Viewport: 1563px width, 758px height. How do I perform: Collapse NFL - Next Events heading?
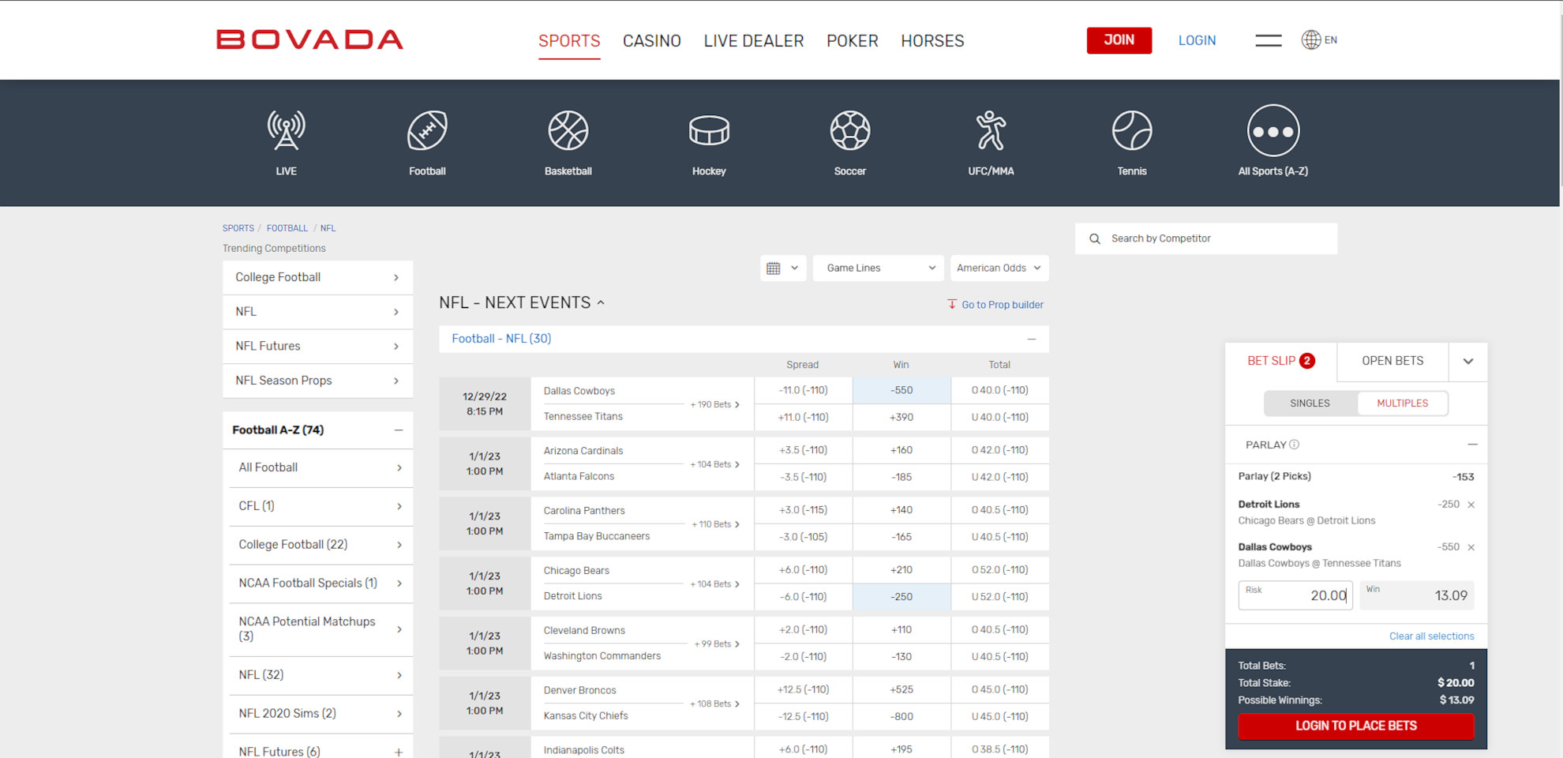tap(522, 302)
